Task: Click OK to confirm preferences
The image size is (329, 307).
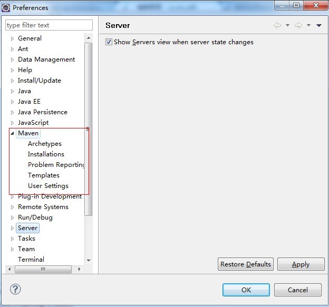Action: pos(246,290)
